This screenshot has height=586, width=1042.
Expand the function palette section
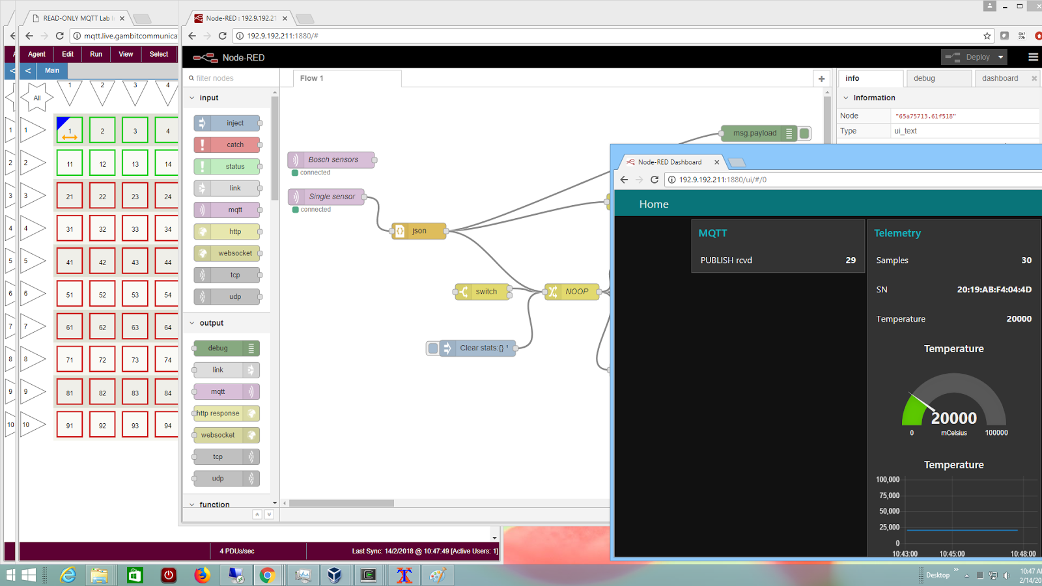coord(191,504)
